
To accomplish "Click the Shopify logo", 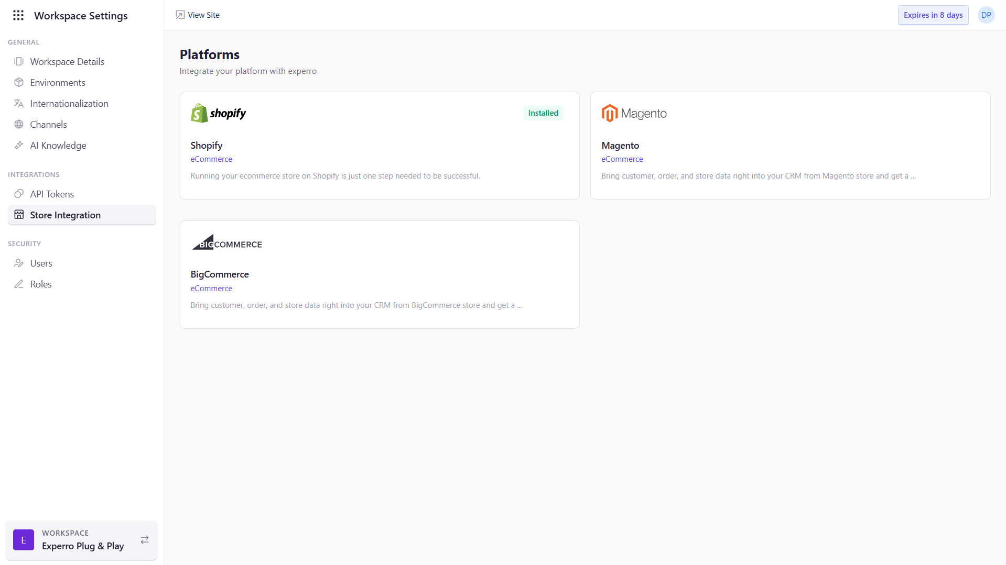I will point(218,113).
